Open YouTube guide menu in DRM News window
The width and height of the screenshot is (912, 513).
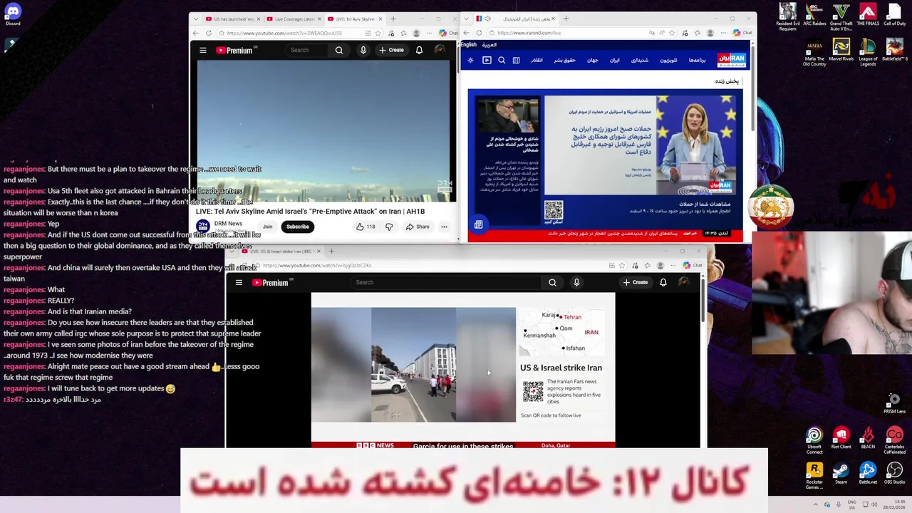point(203,50)
